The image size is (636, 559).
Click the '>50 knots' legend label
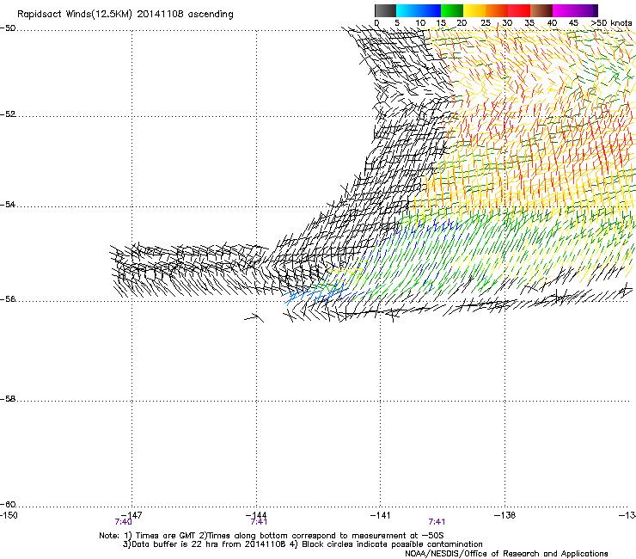pyautogui.click(x=612, y=23)
